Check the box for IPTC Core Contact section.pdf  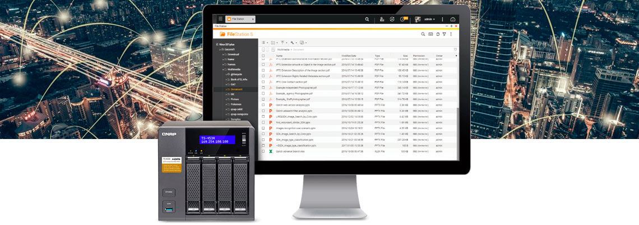tap(263, 82)
